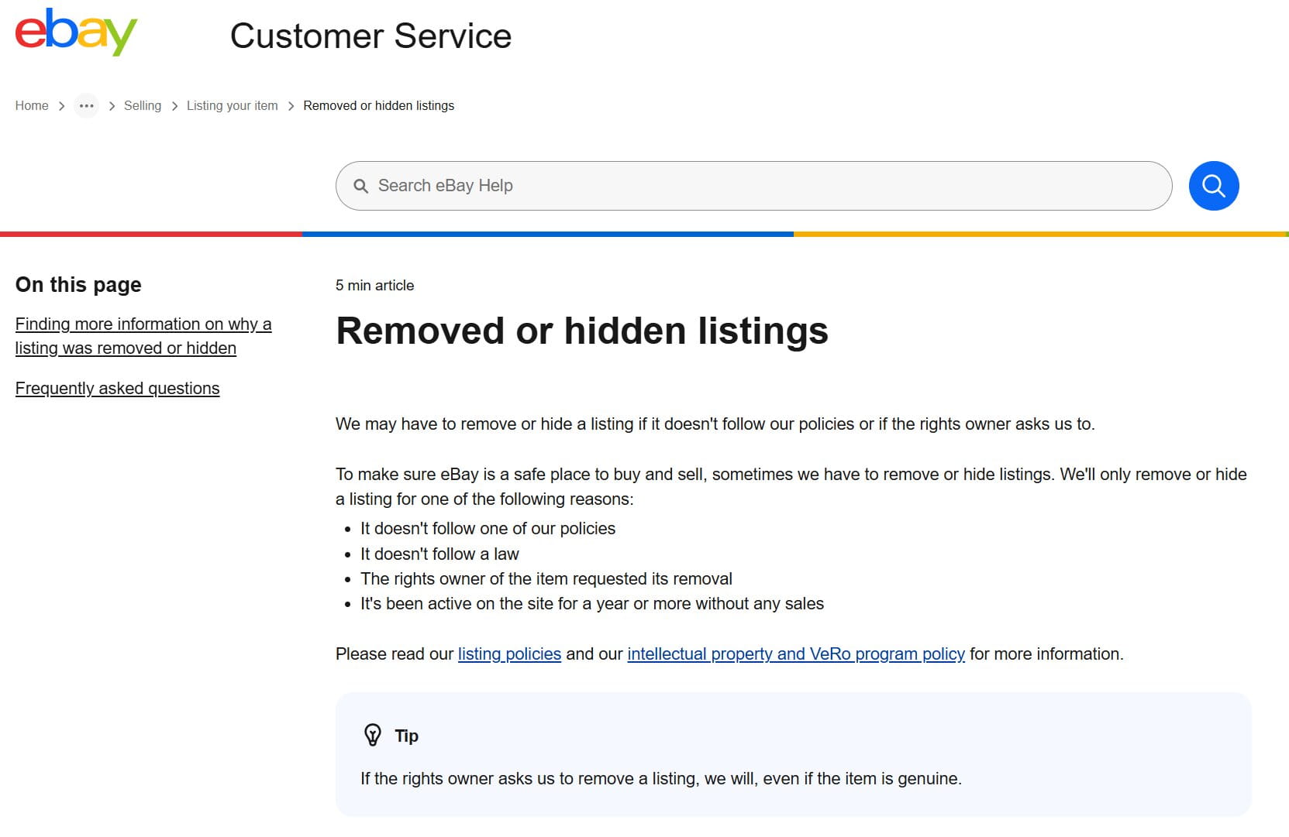Open intellectual property and VeRo policy link
Viewport: 1289px width, 837px height.
[796, 653]
